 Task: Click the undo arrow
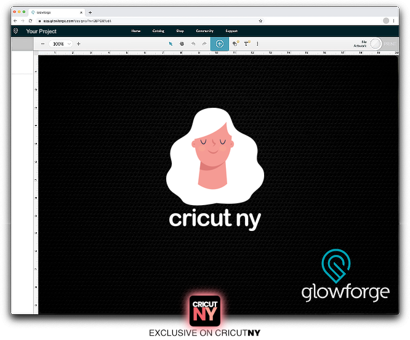tap(193, 44)
